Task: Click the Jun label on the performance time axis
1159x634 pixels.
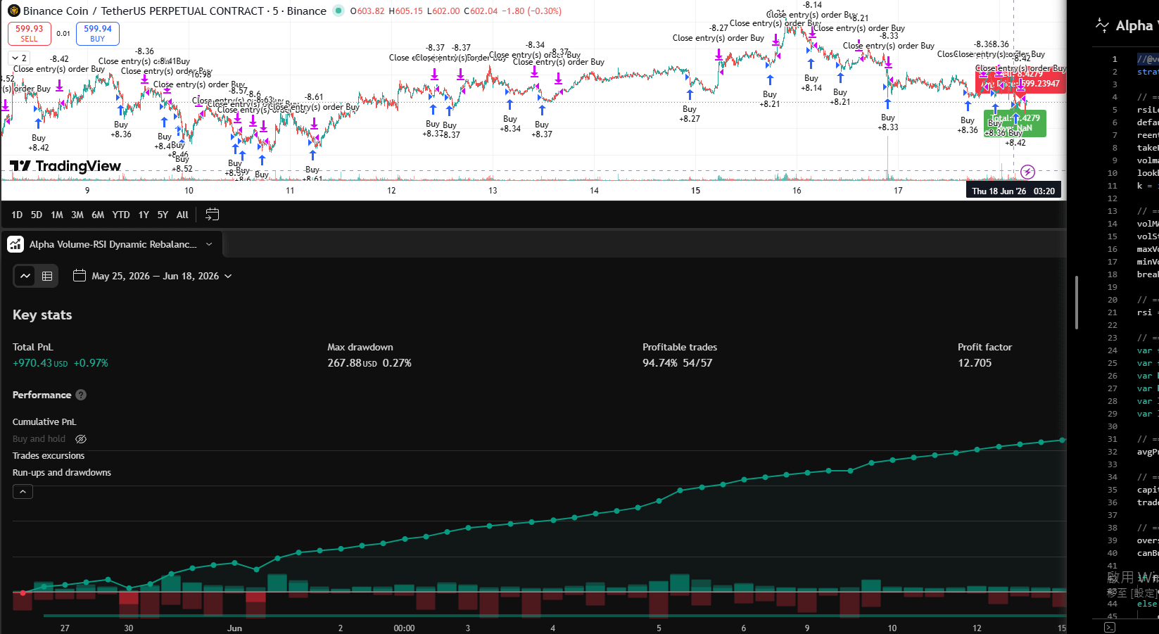Action: [x=234, y=628]
